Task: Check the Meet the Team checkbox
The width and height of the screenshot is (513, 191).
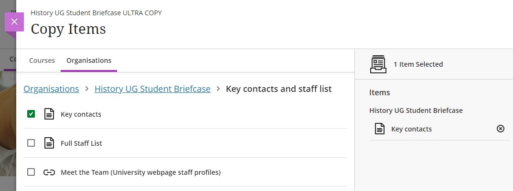Action: [x=31, y=172]
